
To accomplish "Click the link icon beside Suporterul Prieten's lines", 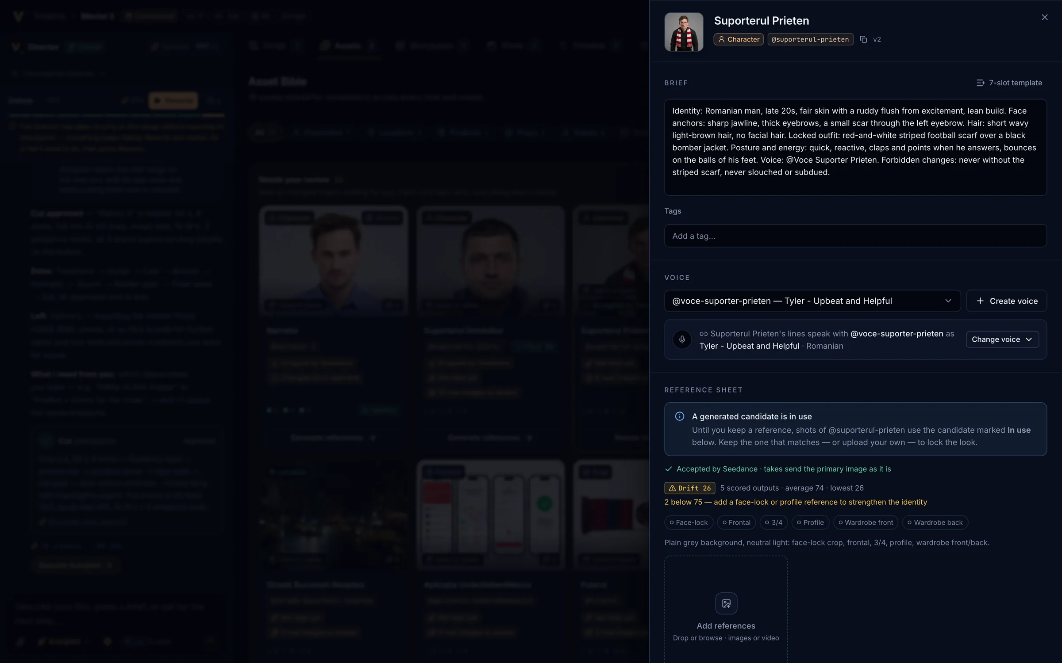I will click(704, 334).
